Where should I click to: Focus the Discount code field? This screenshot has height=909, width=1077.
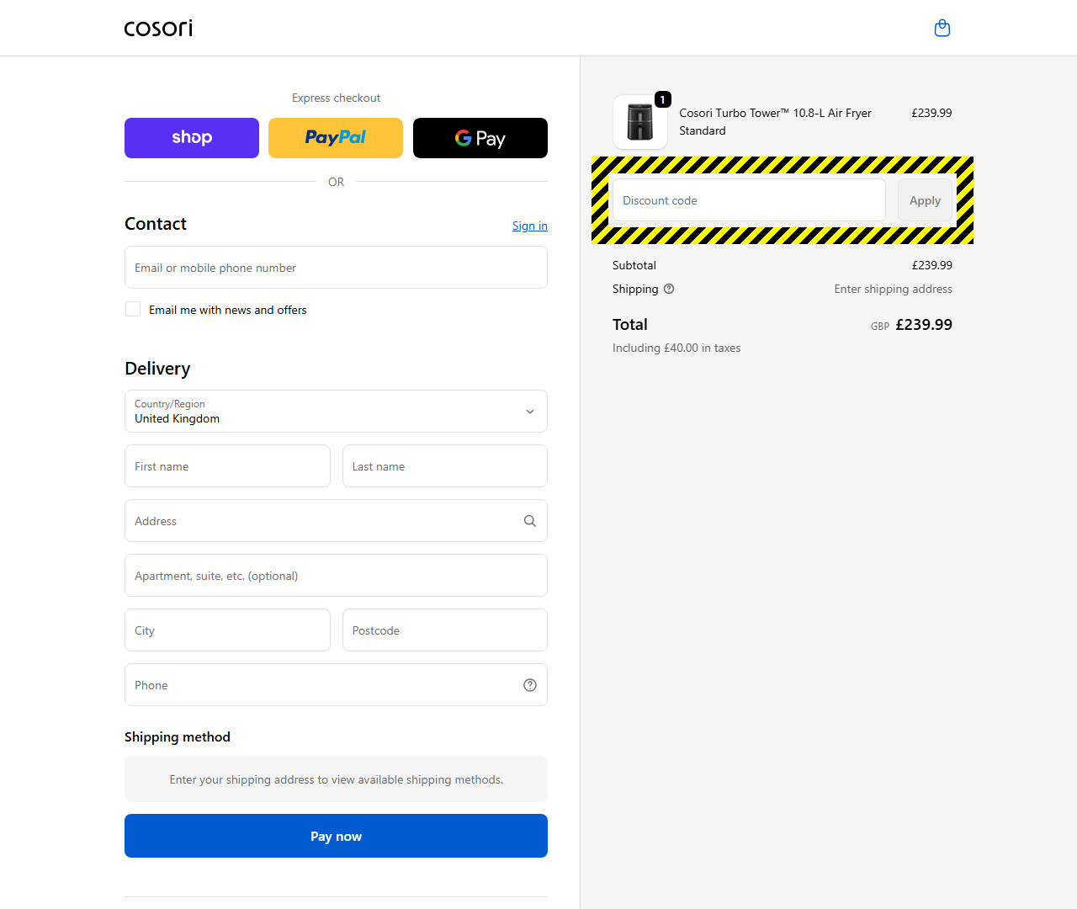click(x=748, y=199)
